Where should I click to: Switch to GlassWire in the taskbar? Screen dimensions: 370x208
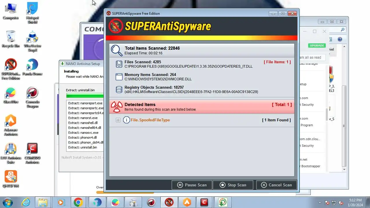115,202
